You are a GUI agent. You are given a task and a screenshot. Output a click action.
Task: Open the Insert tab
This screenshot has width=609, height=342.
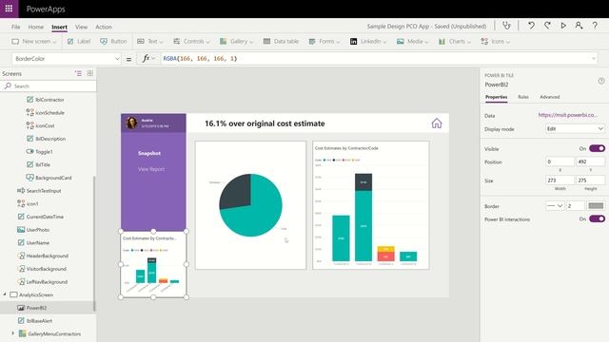pyautogui.click(x=59, y=28)
